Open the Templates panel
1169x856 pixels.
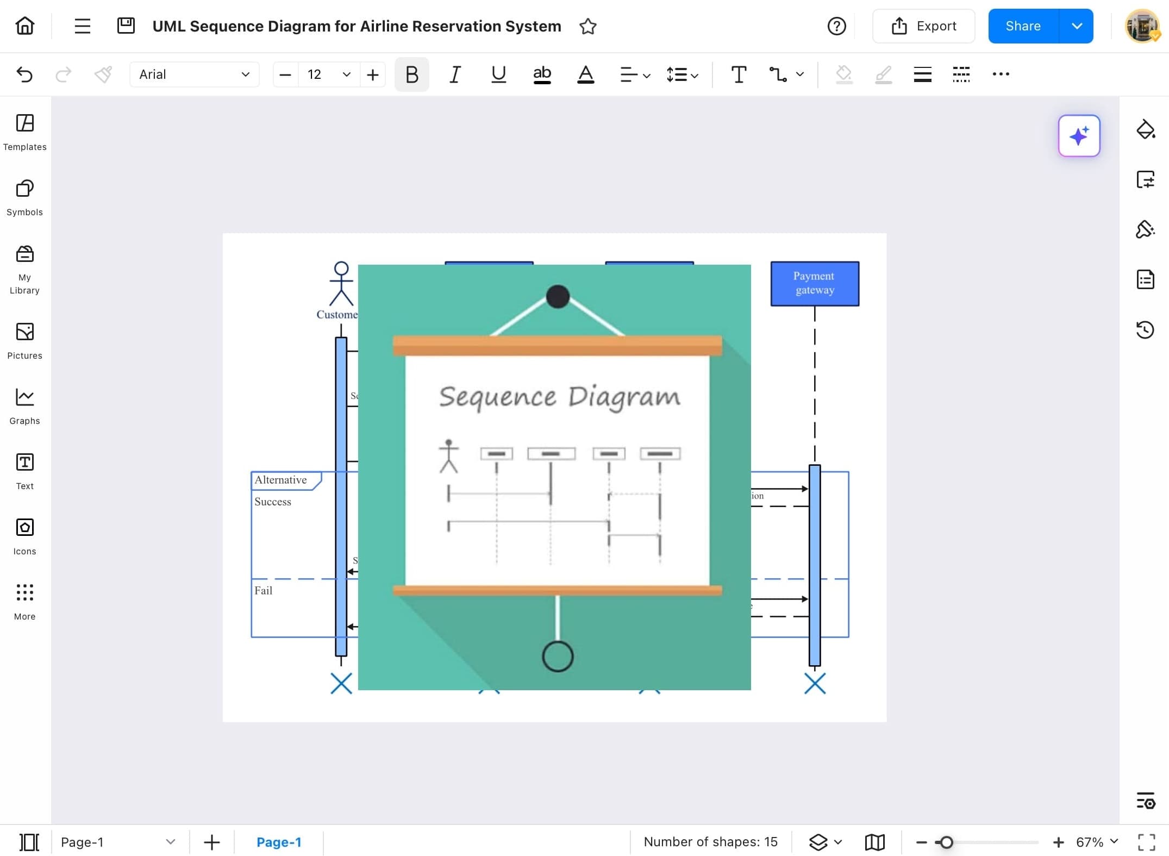(24, 132)
